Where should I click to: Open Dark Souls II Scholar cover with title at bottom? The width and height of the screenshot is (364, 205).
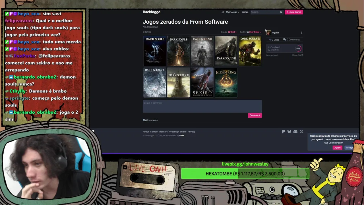[226, 51]
